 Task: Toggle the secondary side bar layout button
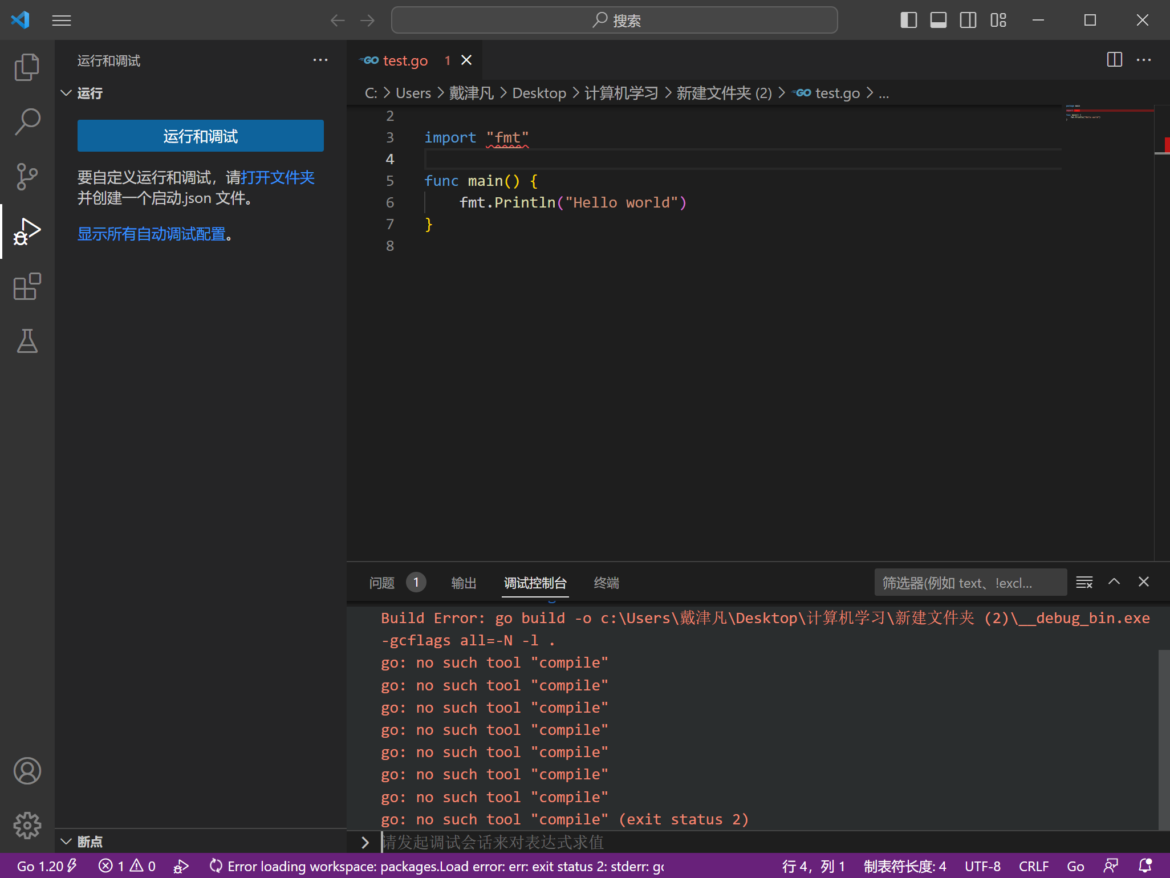coord(968,21)
